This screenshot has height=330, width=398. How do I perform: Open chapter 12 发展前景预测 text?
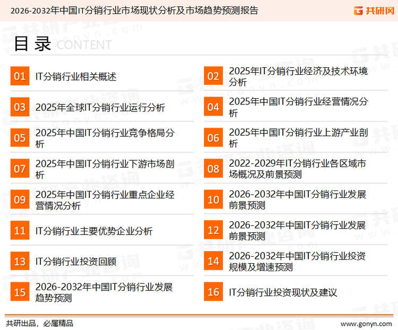[297, 230]
